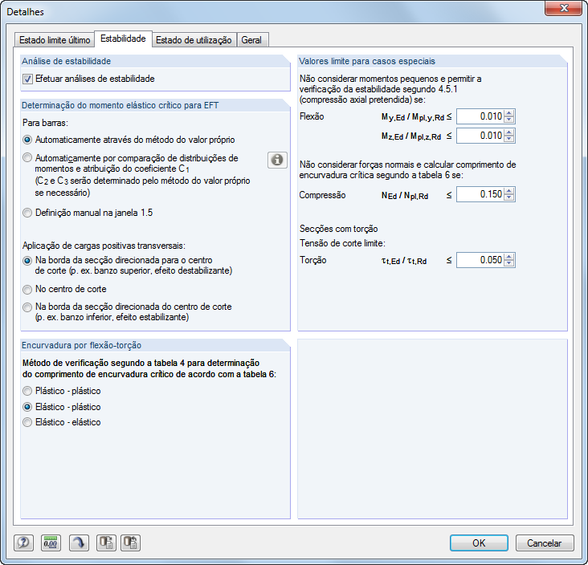Select Plástico - plástico method
This screenshot has height=565, width=588.
(x=27, y=391)
